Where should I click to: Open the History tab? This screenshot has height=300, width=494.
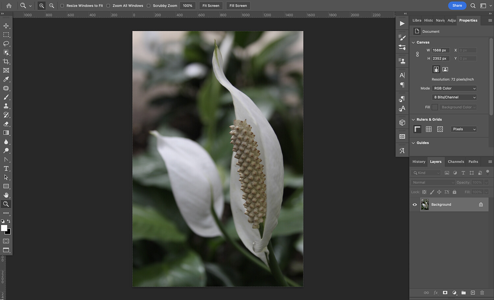coord(419,161)
